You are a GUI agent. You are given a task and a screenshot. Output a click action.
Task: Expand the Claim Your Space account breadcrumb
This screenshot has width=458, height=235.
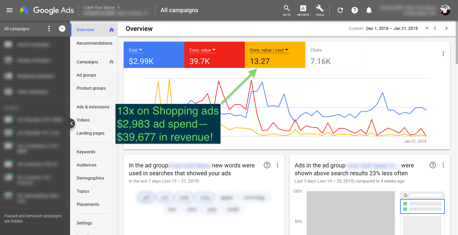point(102,7)
